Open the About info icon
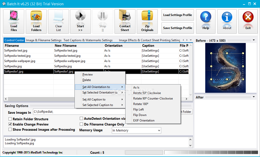The image size is (260, 157). click(x=227, y=17)
